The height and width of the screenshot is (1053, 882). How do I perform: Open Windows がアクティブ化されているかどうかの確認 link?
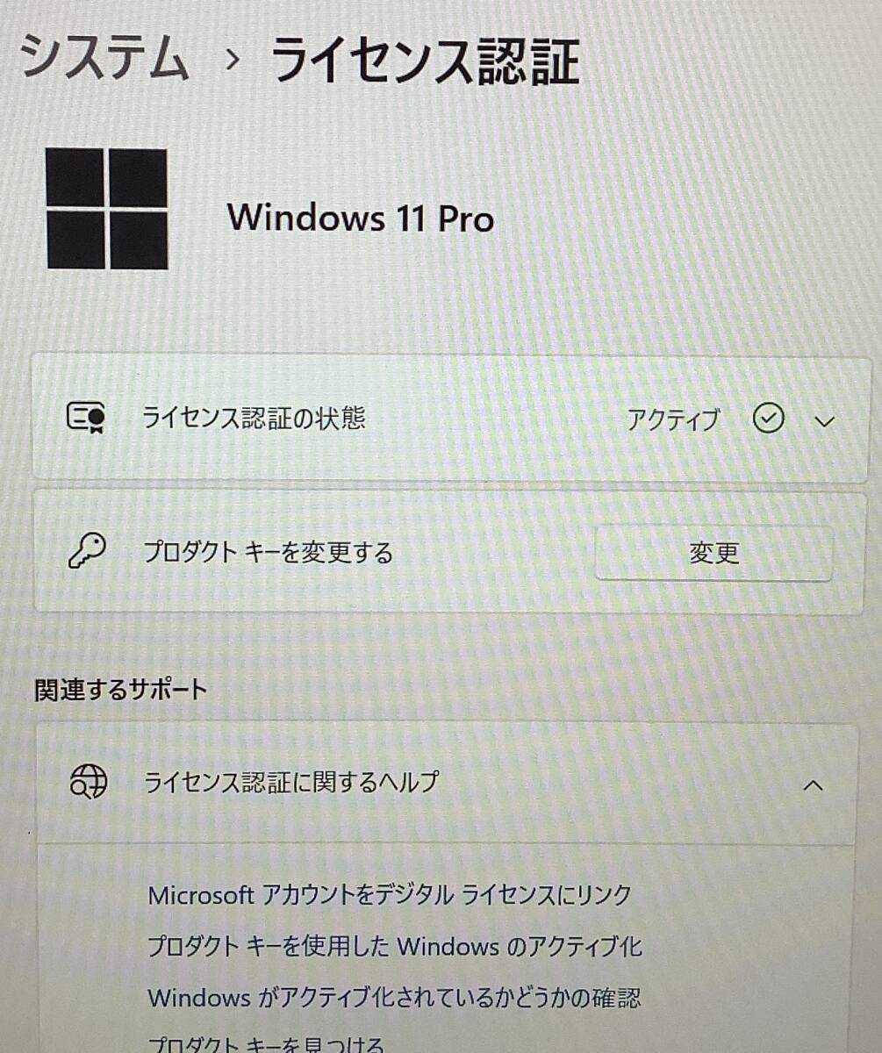click(x=394, y=998)
